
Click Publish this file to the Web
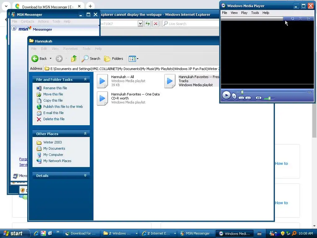63,107
